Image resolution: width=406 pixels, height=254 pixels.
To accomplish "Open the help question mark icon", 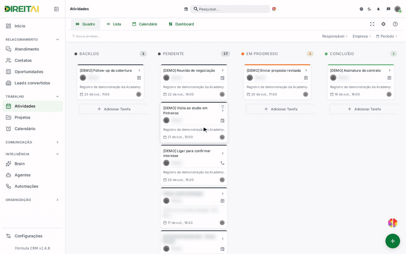I will coord(395,24).
